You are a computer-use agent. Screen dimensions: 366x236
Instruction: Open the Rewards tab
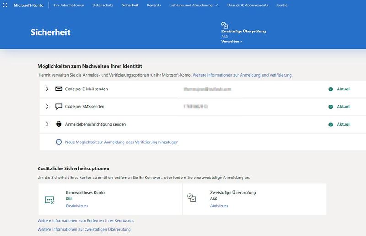coord(154,5)
